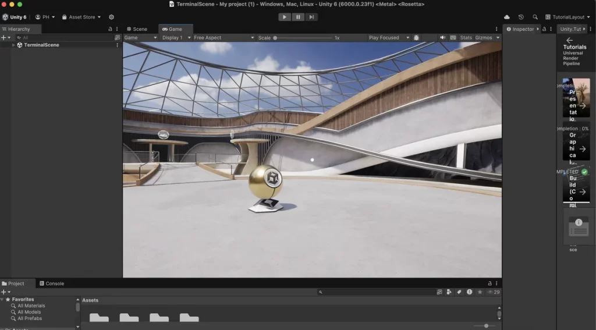Mute audio in Game view
596x330 pixels.
click(443, 38)
